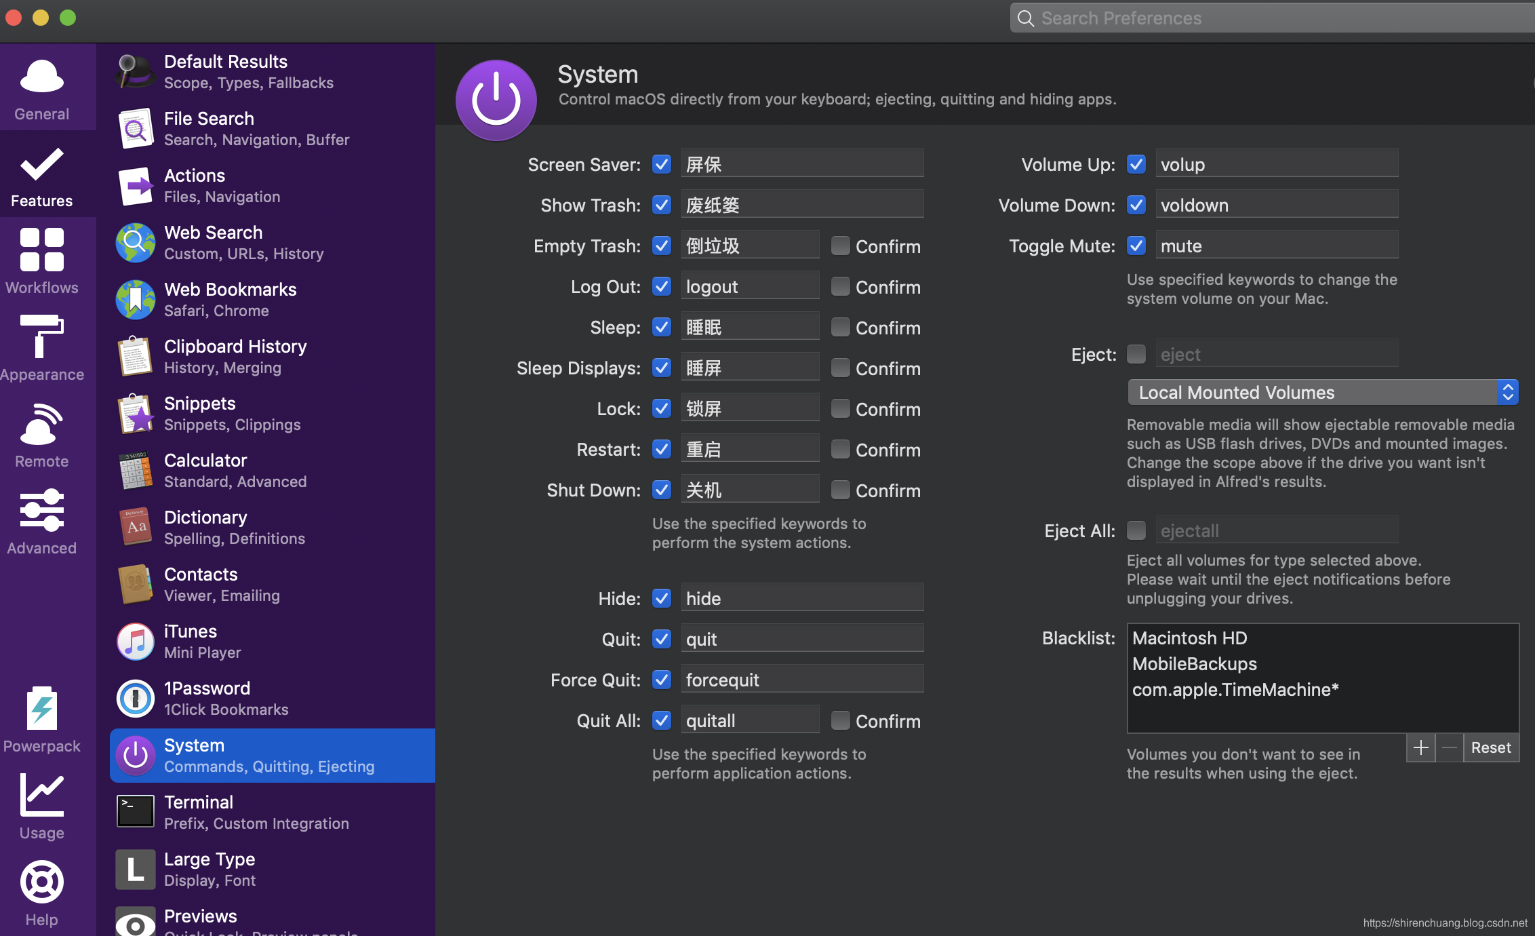Select the Snippets feature icon
The width and height of the screenshot is (1535, 936).
pyautogui.click(x=136, y=414)
